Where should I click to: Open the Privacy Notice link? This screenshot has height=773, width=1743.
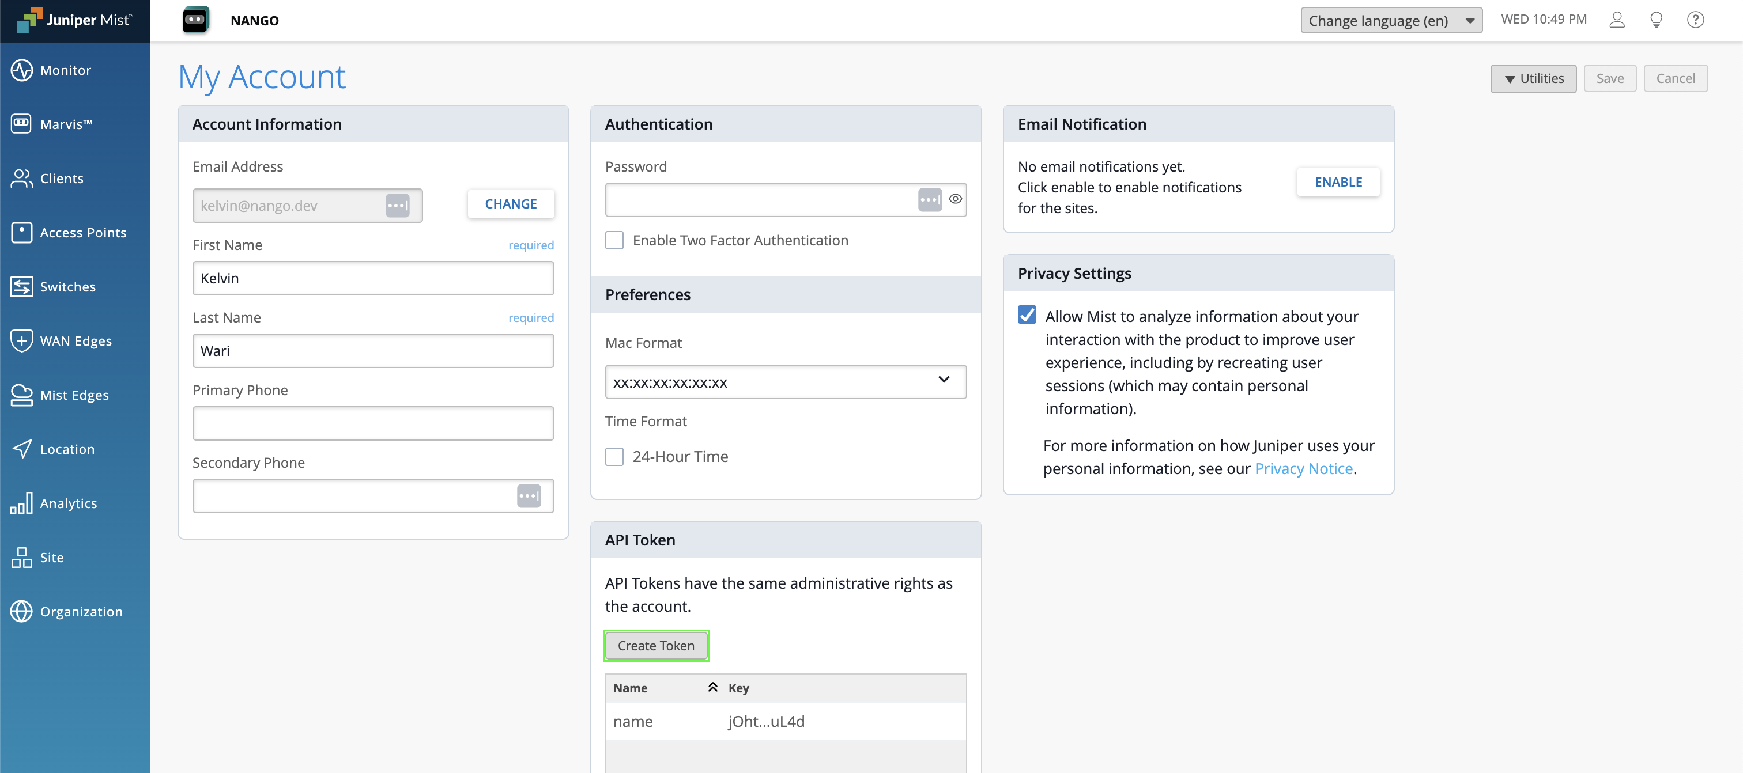[1303, 468]
